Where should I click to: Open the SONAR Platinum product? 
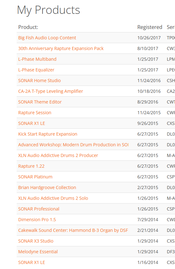click(35, 177)
